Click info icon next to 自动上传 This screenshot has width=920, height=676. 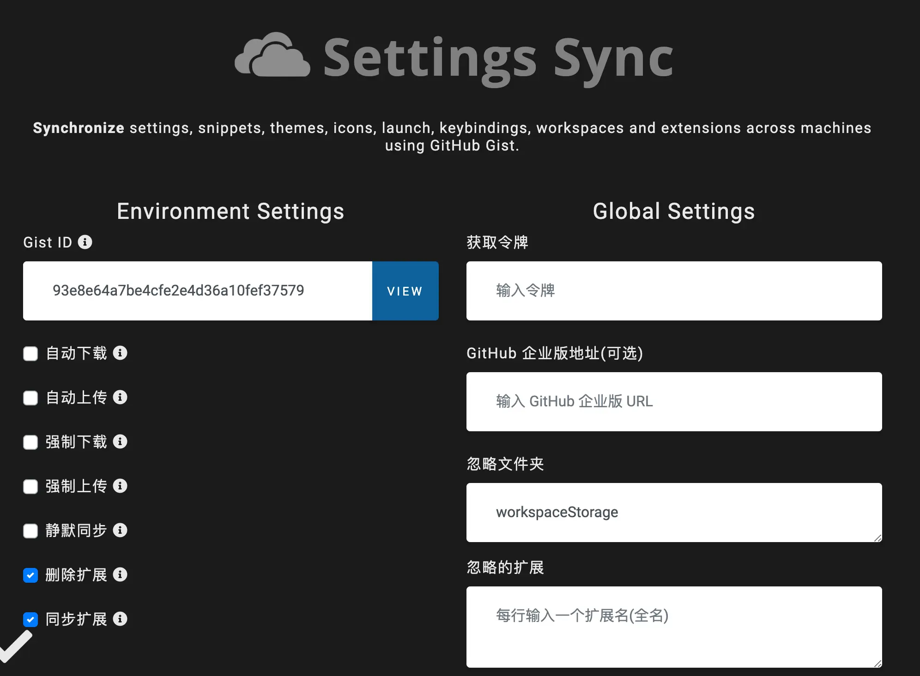pos(120,397)
